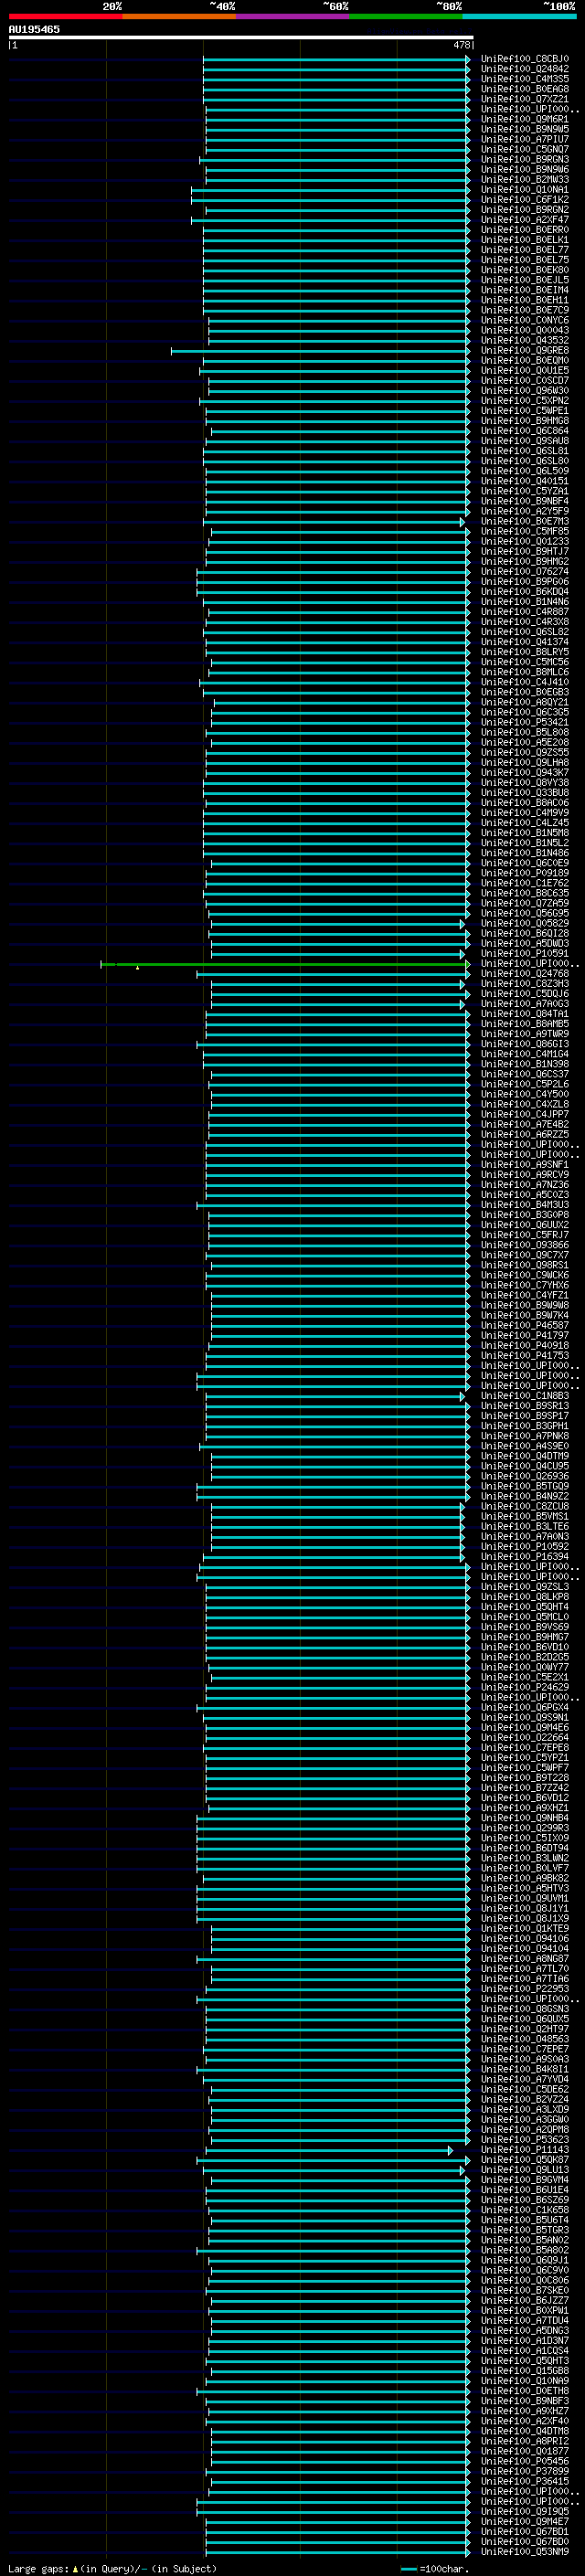Open hit UniRef100_P40918
585x2576 pixels.
(x=525, y=1345)
